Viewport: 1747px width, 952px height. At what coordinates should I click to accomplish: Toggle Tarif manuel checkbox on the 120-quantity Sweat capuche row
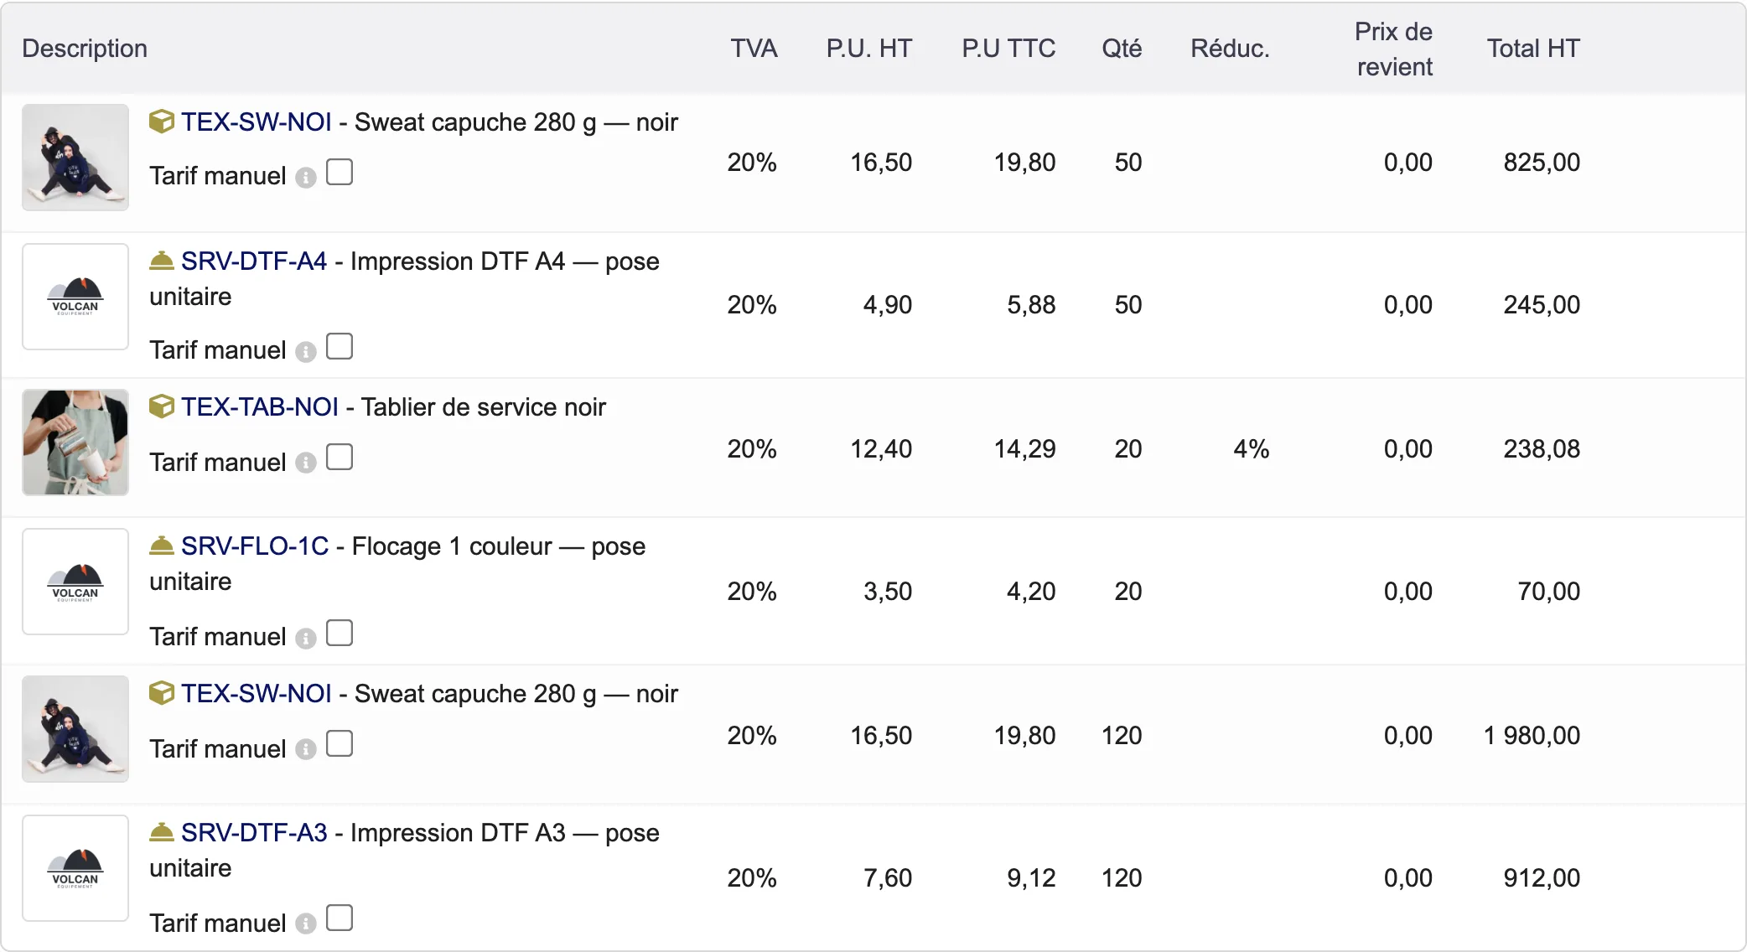[x=340, y=743]
